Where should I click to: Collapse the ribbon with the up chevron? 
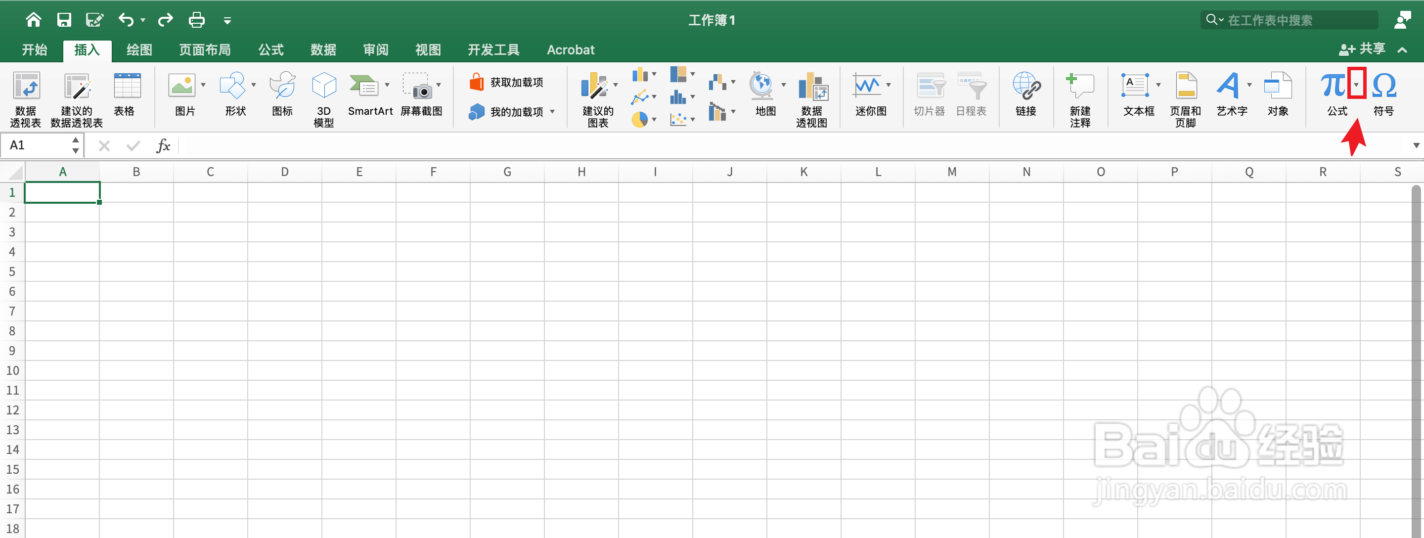tap(1402, 50)
